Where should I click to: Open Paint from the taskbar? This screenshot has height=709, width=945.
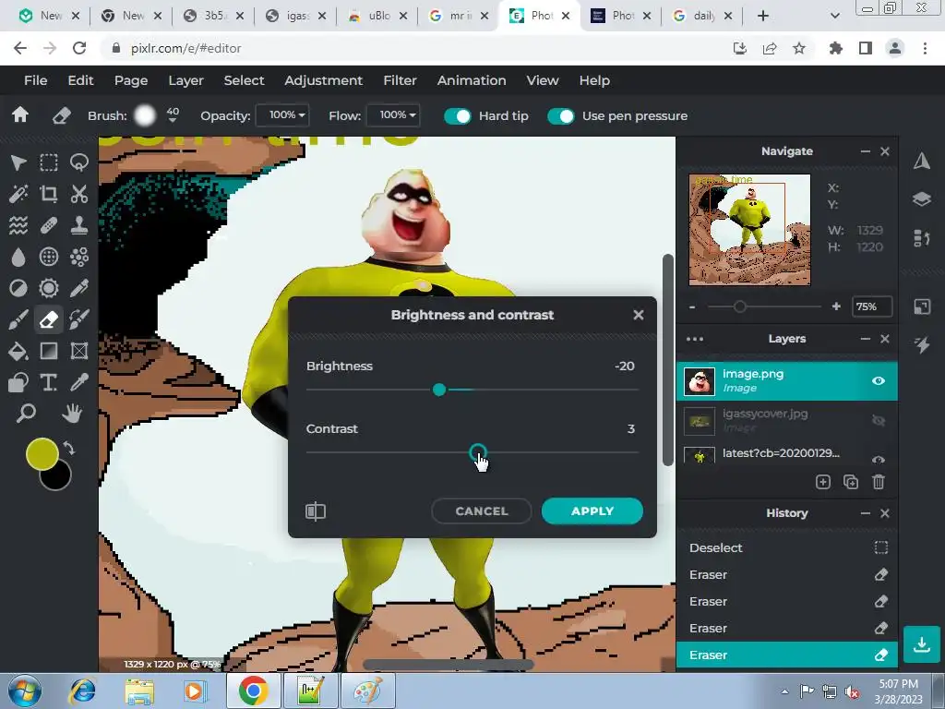coord(367,691)
